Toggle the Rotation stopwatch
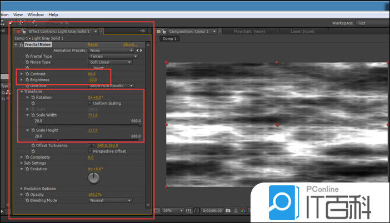 click(x=33, y=97)
